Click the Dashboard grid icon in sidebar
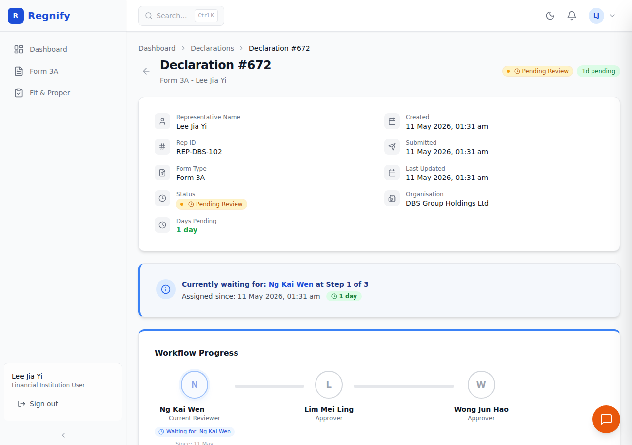This screenshot has width=632, height=445. [19, 49]
